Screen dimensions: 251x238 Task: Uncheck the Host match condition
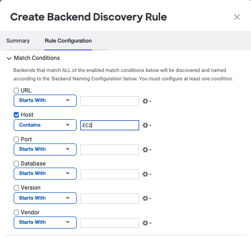pos(16,115)
